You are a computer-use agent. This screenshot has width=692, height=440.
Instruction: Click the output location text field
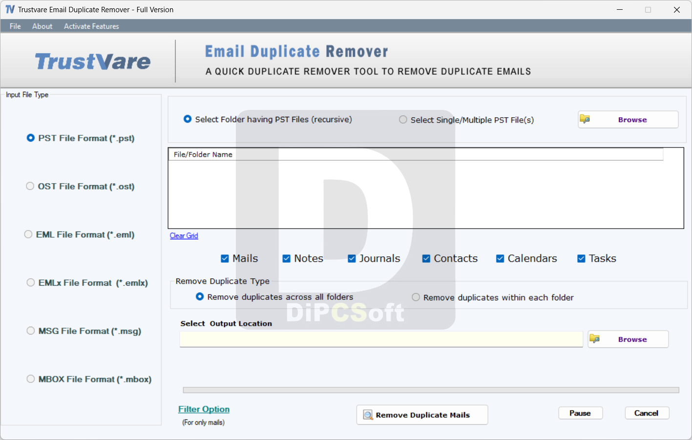click(x=381, y=339)
